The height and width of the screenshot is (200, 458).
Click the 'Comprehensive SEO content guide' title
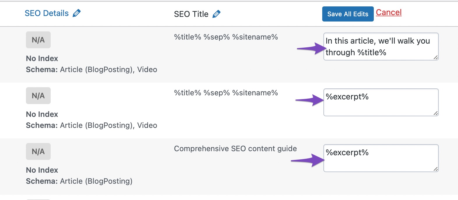pos(235,149)
